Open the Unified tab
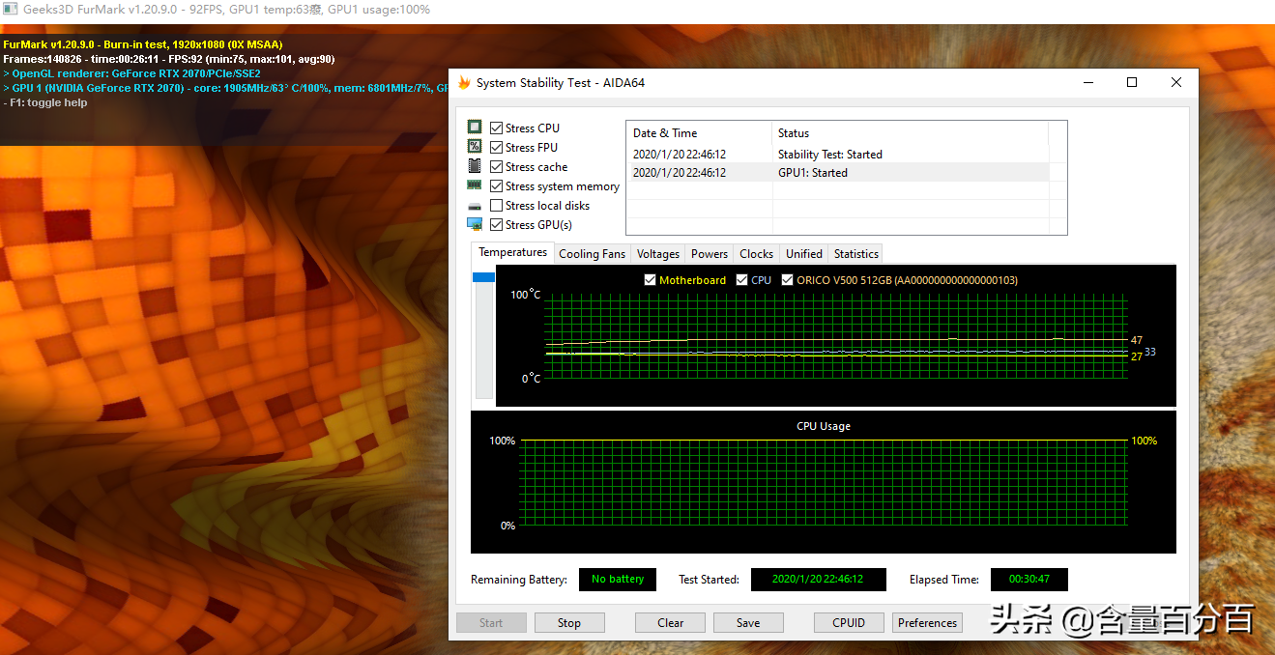 click(804, 253)
